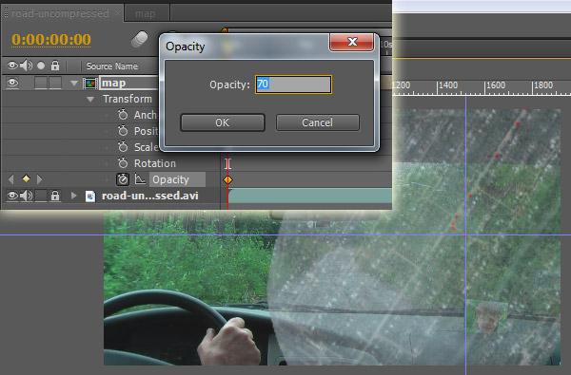This screenshot has height=375, width=571.
Task: Select the Opacity property label
Action: pyautogui.click(x=170, y=179)
